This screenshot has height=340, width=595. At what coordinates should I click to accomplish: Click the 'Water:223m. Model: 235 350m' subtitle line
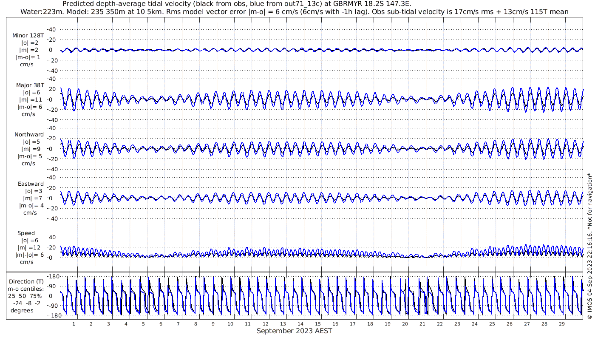[294, 11]
